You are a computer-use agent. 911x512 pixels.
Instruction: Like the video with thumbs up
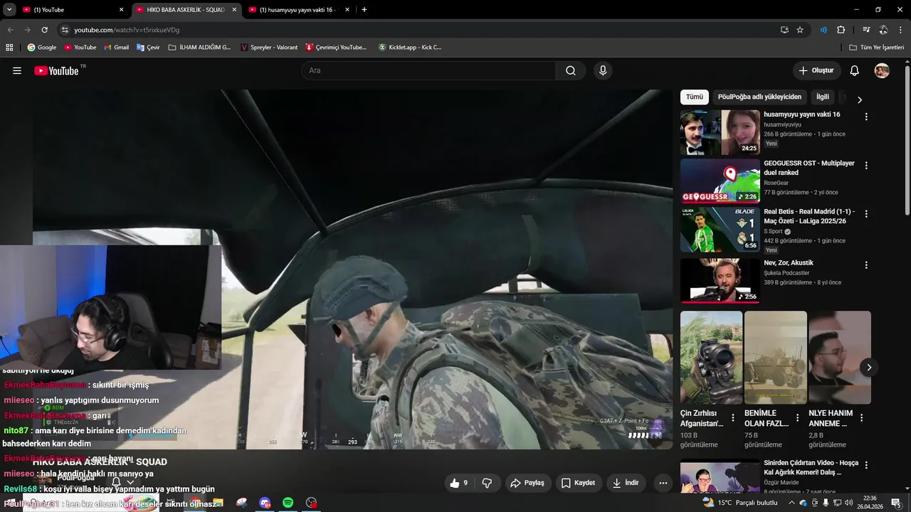coord(458,483)
